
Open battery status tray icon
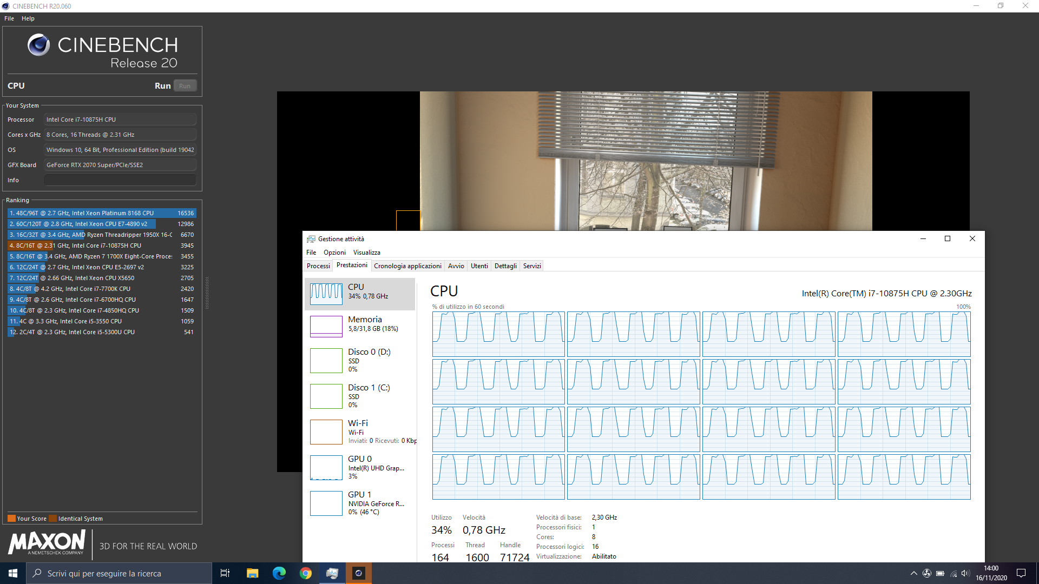(x=941, y=573)
